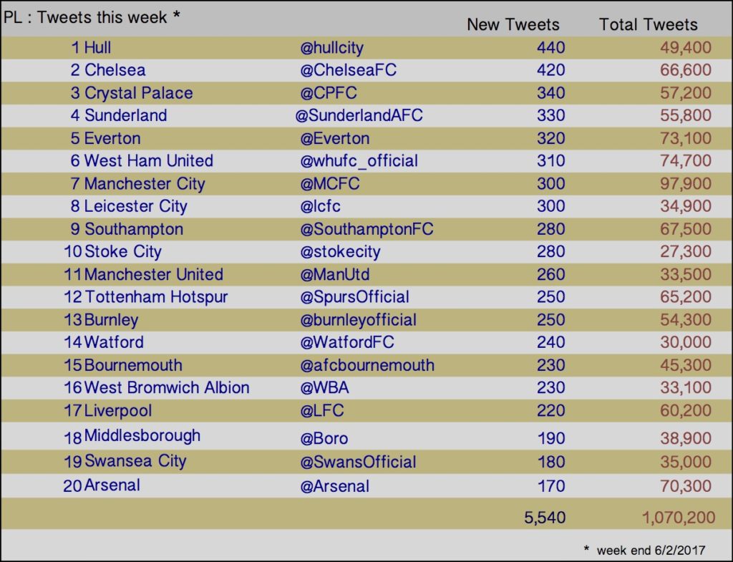
Task: Select Tottenham Hotspur team name
Action: pos(156,297)
